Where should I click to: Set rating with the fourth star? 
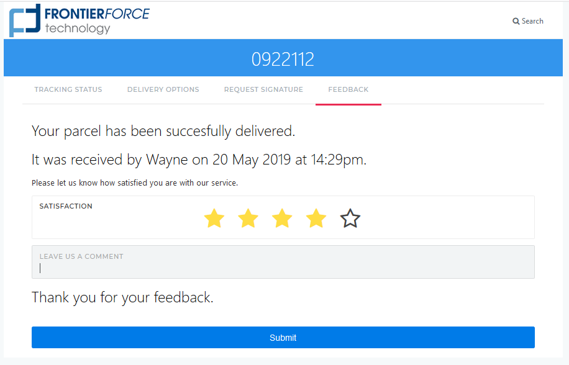tap(316, 219)
